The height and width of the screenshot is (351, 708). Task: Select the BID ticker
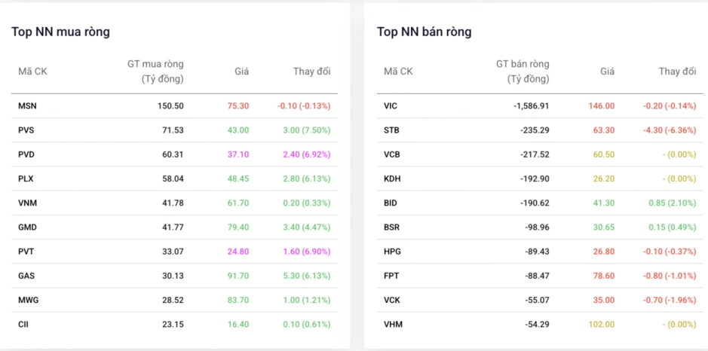(x=391, y=203)
